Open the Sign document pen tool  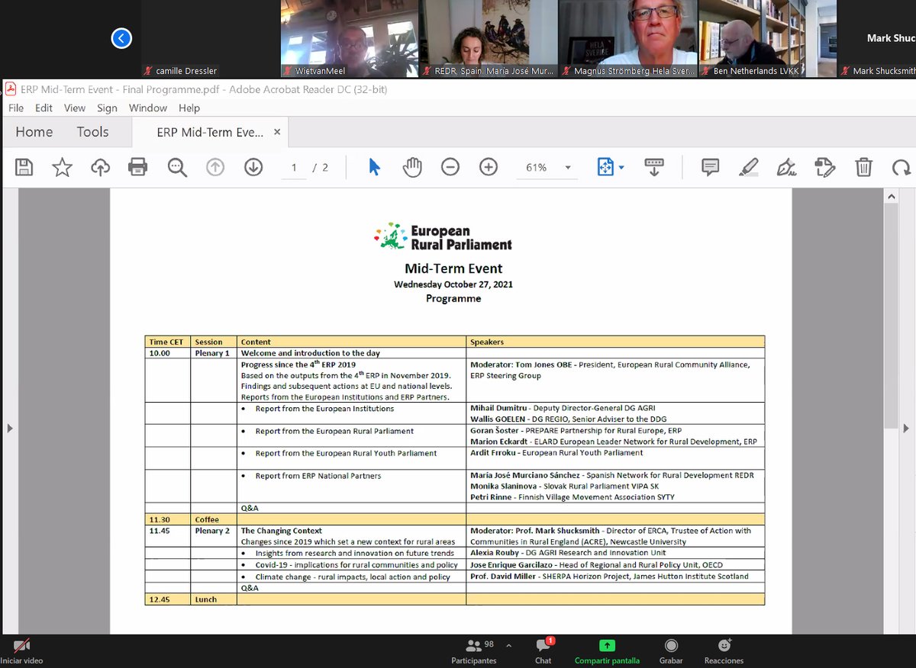tap(786, 167)
